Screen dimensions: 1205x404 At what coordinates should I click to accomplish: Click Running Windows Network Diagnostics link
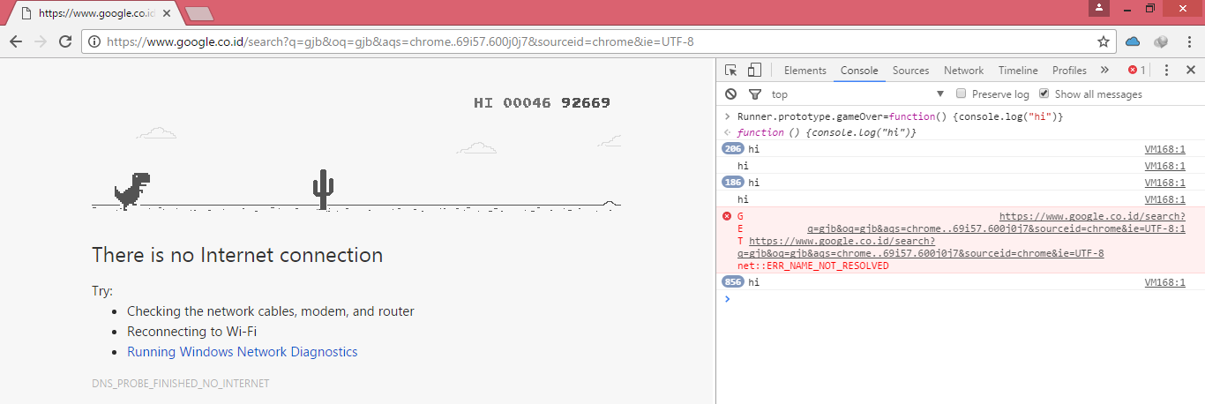pyautogui.click(x=243, y=352)
